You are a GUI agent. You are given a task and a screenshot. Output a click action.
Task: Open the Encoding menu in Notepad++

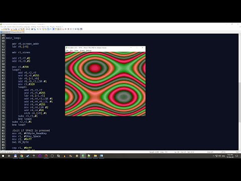pyautogui.click(x=20, y=27)
